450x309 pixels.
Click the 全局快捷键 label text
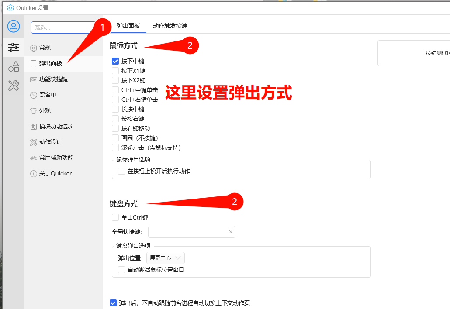coord(128,232)
